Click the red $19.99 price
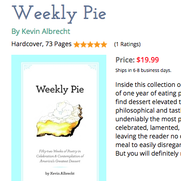This screenshot has width=181, height=181. [x=148, y=60]
